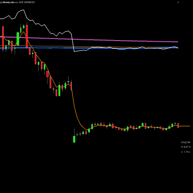This screenshot has height=193, width=193.
Task: Click the volume value label V: 0.37
Action: pos(186,147)
